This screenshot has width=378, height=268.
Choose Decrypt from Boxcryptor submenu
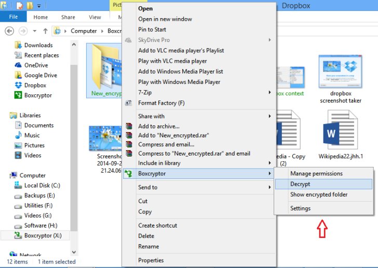pyautogui.click(x=300, y=184)
